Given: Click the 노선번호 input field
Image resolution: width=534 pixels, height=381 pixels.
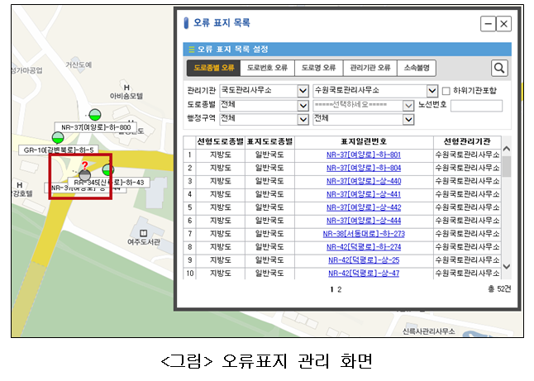Looking at the screenshot, I should (x=475, y=105).
